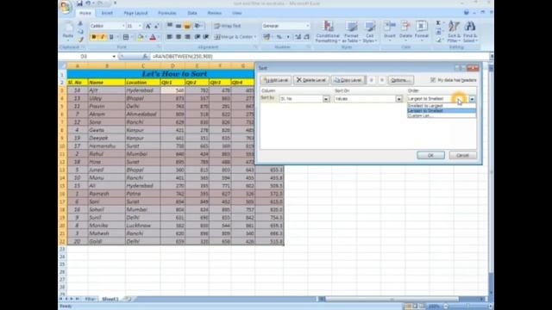Click the Center alignment icon
This screenshot has width=552, height=310.
coord(179,37)
